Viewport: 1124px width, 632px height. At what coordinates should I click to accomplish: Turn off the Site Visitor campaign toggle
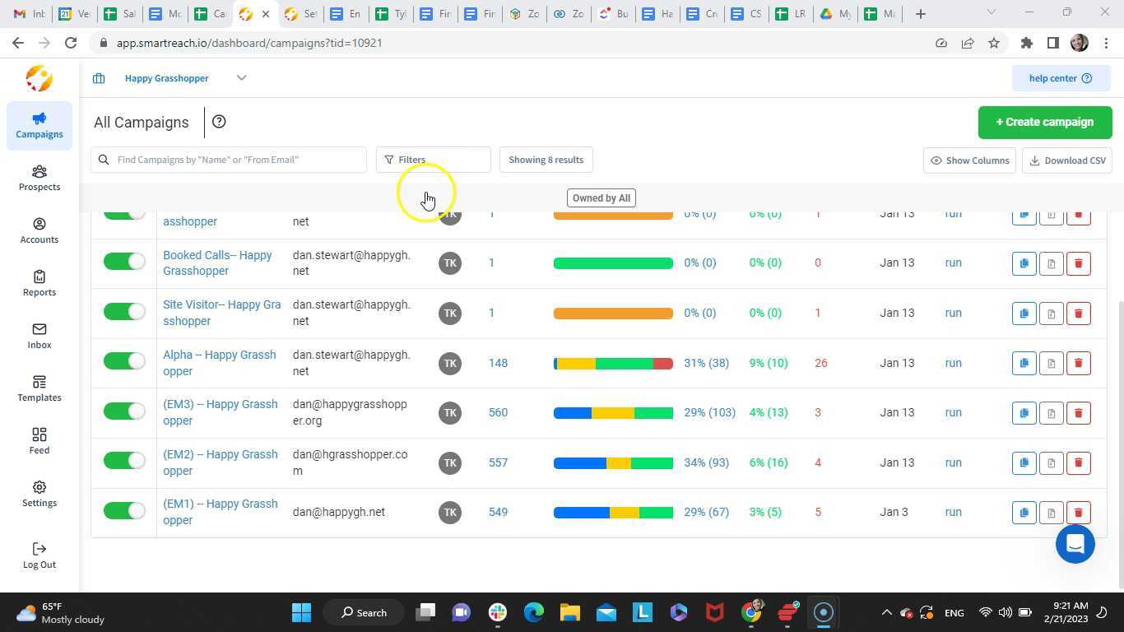click(x=124, y=312)
